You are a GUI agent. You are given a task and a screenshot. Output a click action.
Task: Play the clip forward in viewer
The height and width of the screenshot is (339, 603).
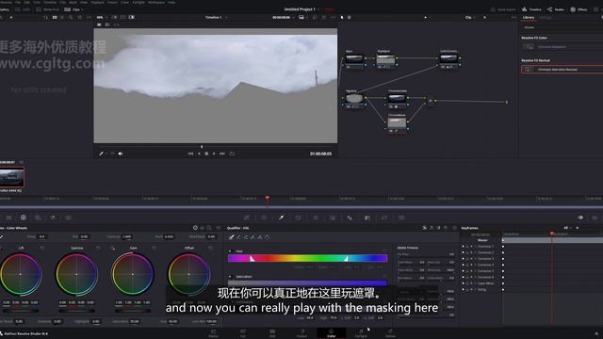pyautogui.click(x=214, y=153)
